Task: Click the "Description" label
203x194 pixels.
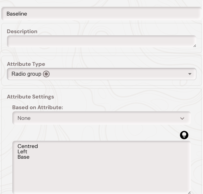Action: coord(22,31)
